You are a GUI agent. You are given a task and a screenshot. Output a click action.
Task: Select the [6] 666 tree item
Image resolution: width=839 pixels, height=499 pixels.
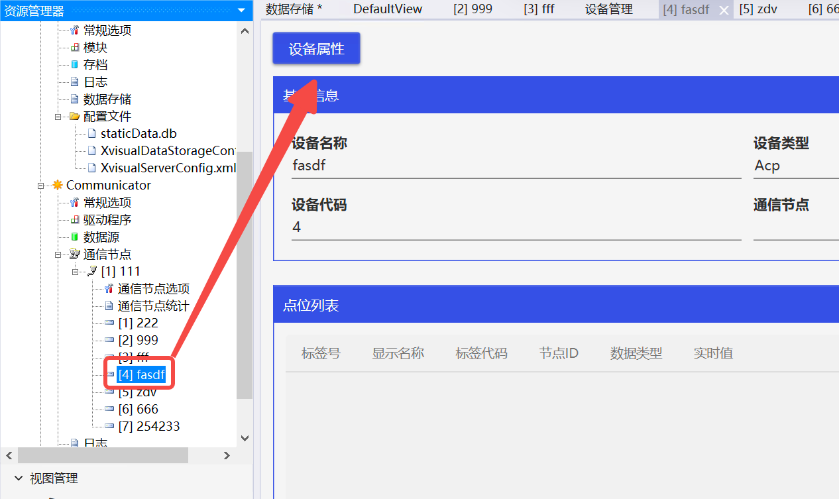(138, 410)
